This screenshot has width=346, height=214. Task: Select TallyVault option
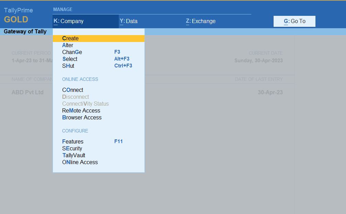[x=73, y=156]
